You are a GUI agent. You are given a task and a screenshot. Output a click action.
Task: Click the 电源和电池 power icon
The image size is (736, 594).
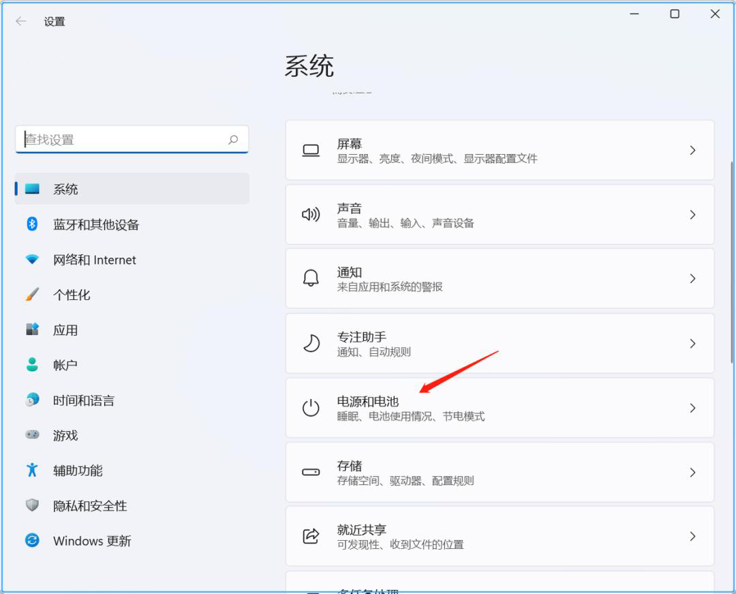pyautogui.click(x=311, y=408)
